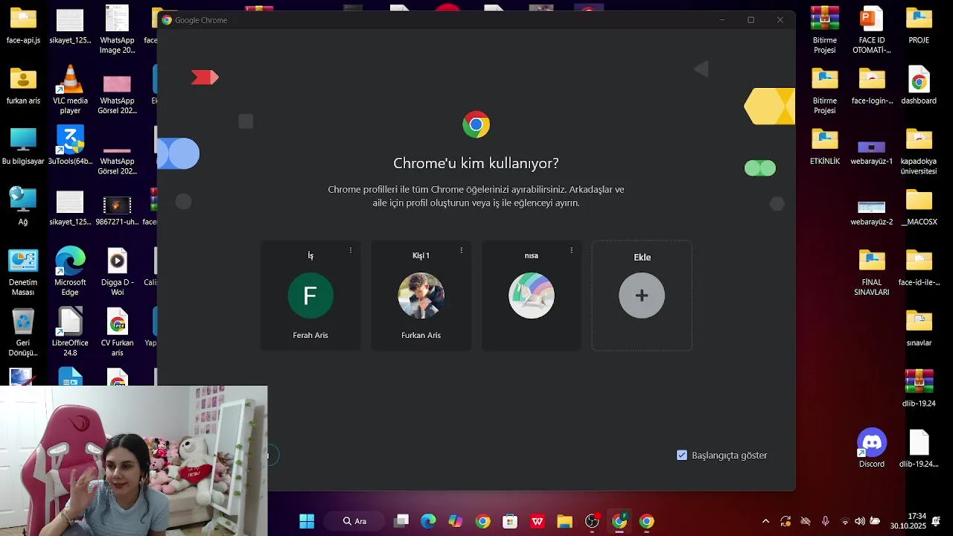Open the three-dot menu on nisa profile
Screen dimensions: 953x536
click(x=572, y=250)
